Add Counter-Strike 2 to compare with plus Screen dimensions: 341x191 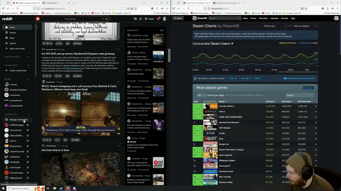pos(316,106)
